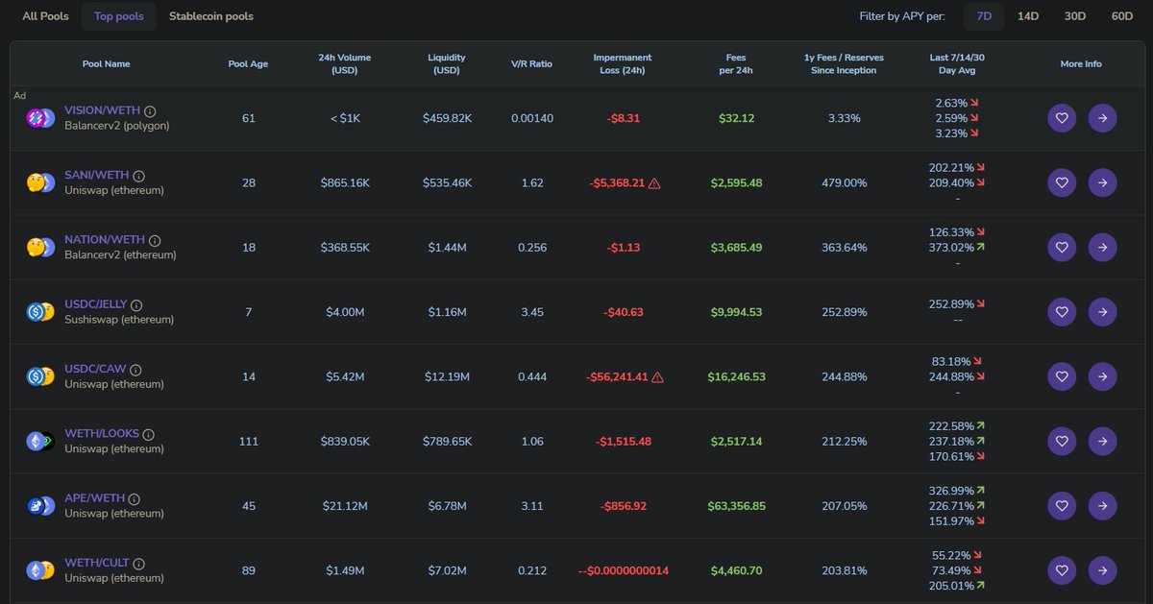Filter APY by 60D
The width and height of the screenshot is (1153, 604).
1122,16
